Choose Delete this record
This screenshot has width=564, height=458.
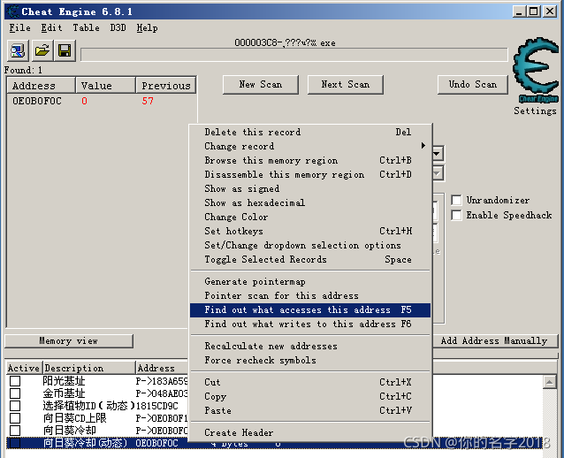click(310, 132)
